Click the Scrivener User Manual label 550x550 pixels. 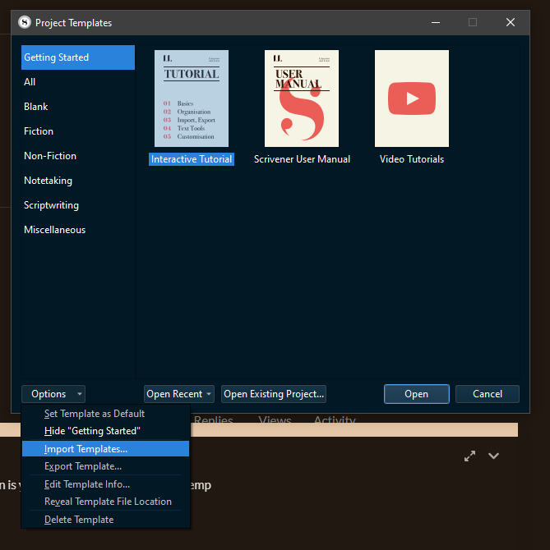click(x=302, y=159)
